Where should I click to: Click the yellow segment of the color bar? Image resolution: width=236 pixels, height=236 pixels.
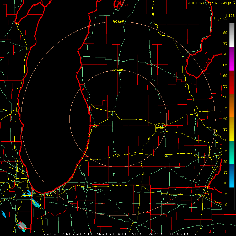(x=232, y=129)
